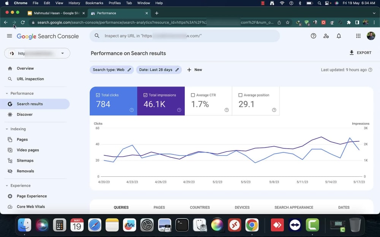380x237 pixels.
Task: Uncheck the Total clicks checkbox
Action: pos(98,95)
